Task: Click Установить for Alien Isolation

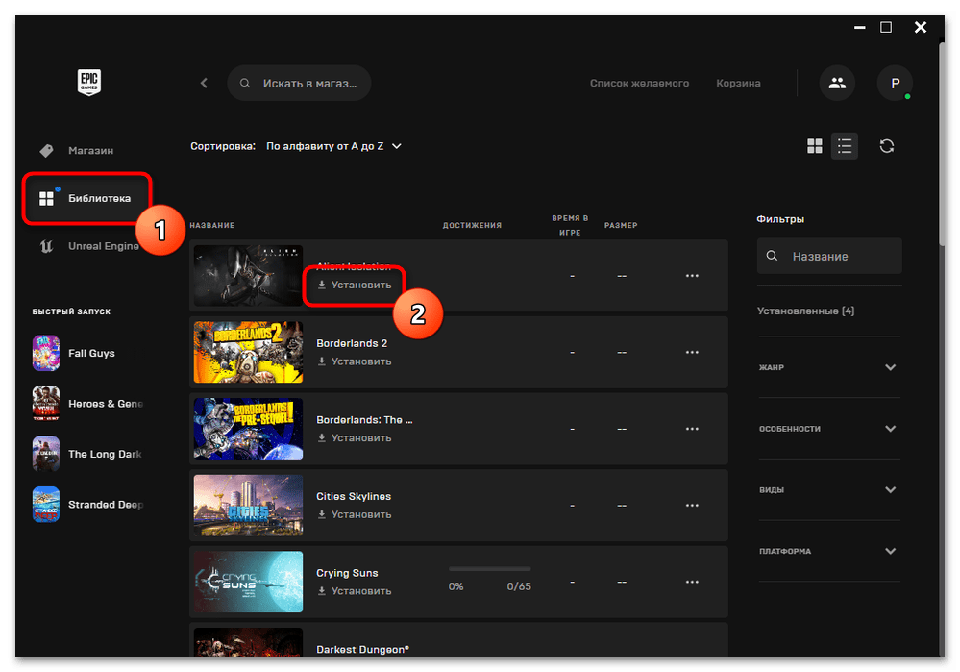Action: coord(355,286)
